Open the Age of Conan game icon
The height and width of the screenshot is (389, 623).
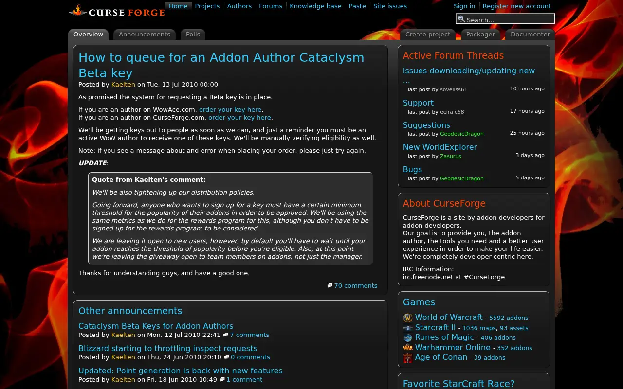(x=408, y=358)
